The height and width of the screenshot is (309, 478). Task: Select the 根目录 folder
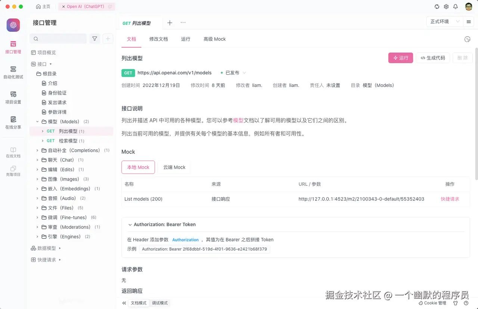46,74
